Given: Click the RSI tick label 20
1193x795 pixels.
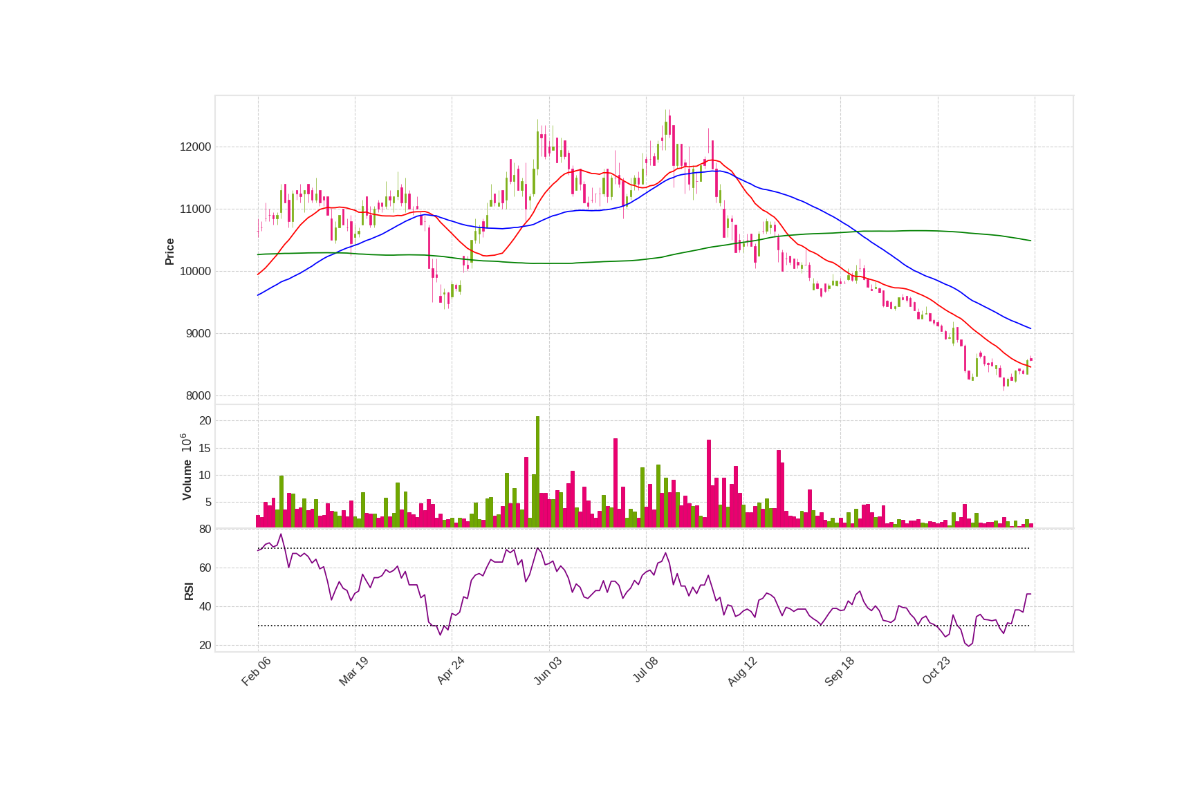Looking at the screenshot, I should pyautogui.click(x=205, y=645).
